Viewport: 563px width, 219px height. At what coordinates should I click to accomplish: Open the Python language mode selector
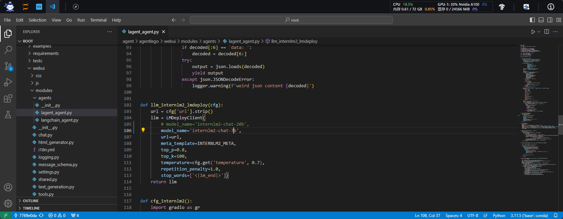point(499,215)
